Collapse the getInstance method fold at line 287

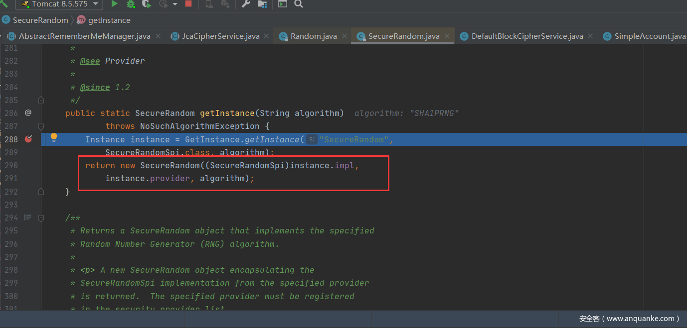(41, 126)
